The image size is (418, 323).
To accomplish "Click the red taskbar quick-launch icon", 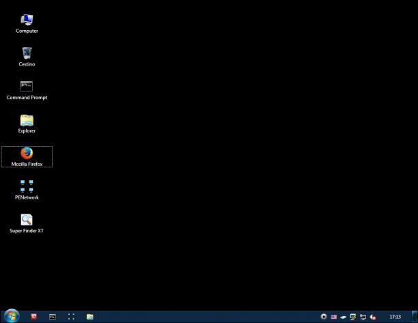I will pyautogui.click(x=33, y=317).
